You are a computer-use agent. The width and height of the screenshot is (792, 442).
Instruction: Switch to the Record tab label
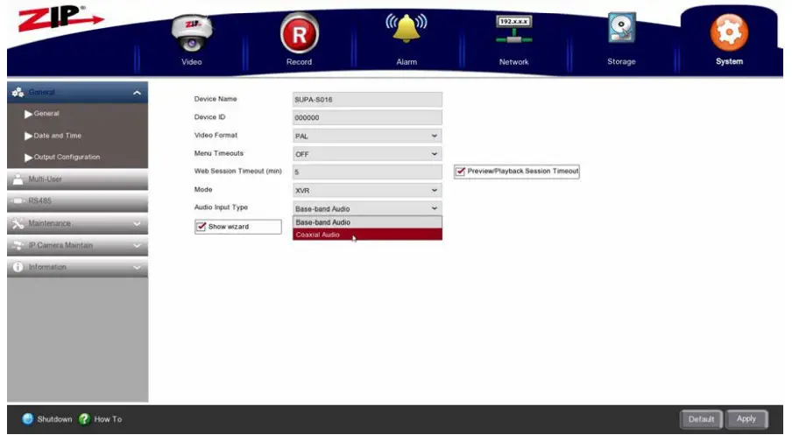(x=299, y=61)
